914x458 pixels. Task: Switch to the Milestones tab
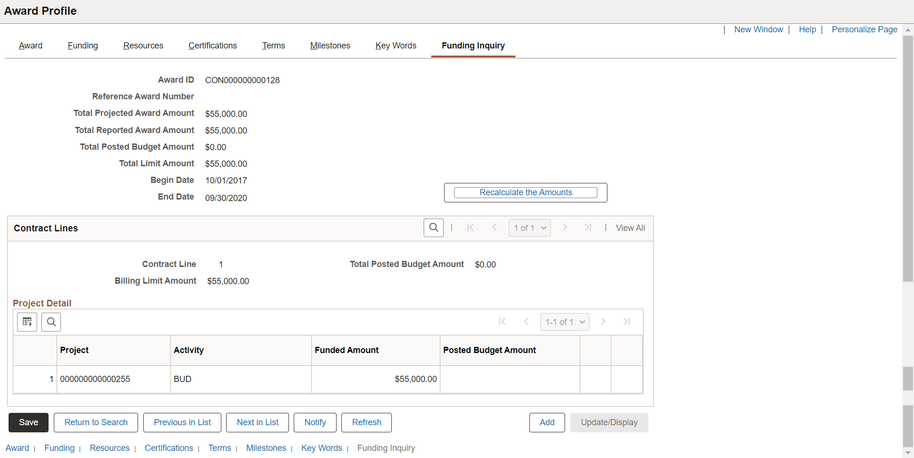point(330,45)
